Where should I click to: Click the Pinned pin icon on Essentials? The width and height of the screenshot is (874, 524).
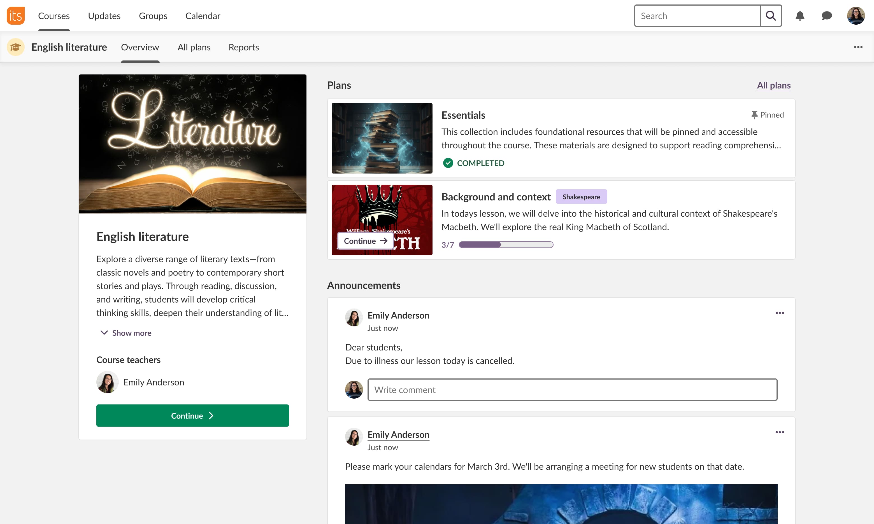[x=754, y=115]
